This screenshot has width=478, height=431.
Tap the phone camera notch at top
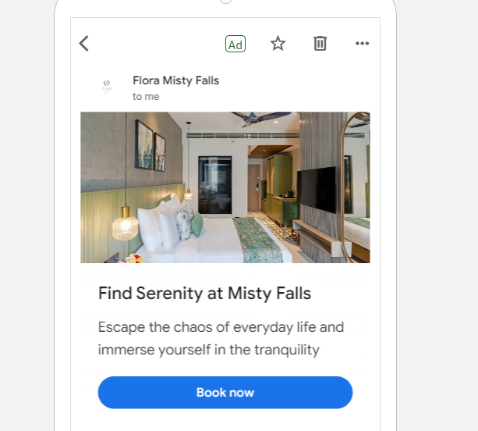[225, 2]
